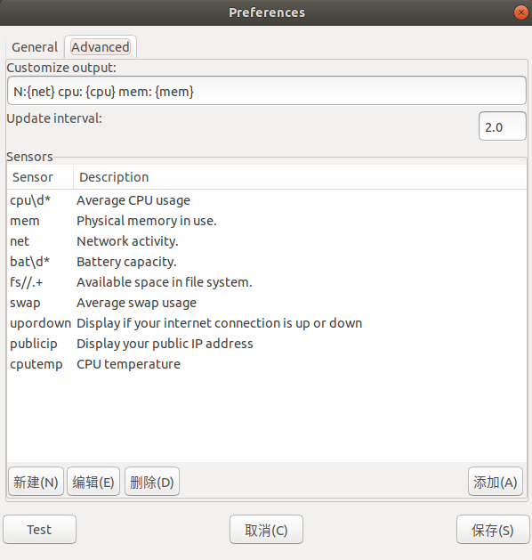The image size is (532, 560).
Task: Select the net sensor row
Action: (267, 241)
